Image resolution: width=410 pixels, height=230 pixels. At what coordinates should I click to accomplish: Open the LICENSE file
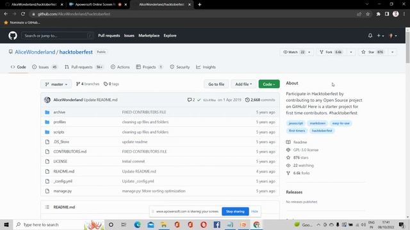pos(60,162)
